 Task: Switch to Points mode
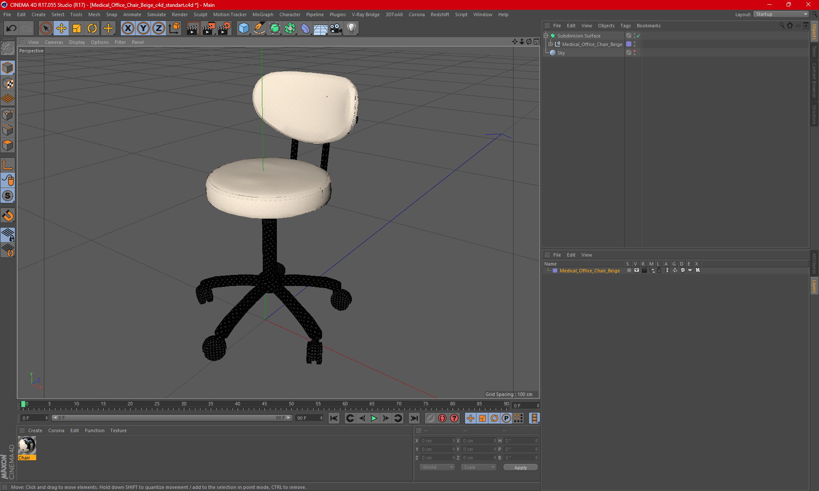8,114
